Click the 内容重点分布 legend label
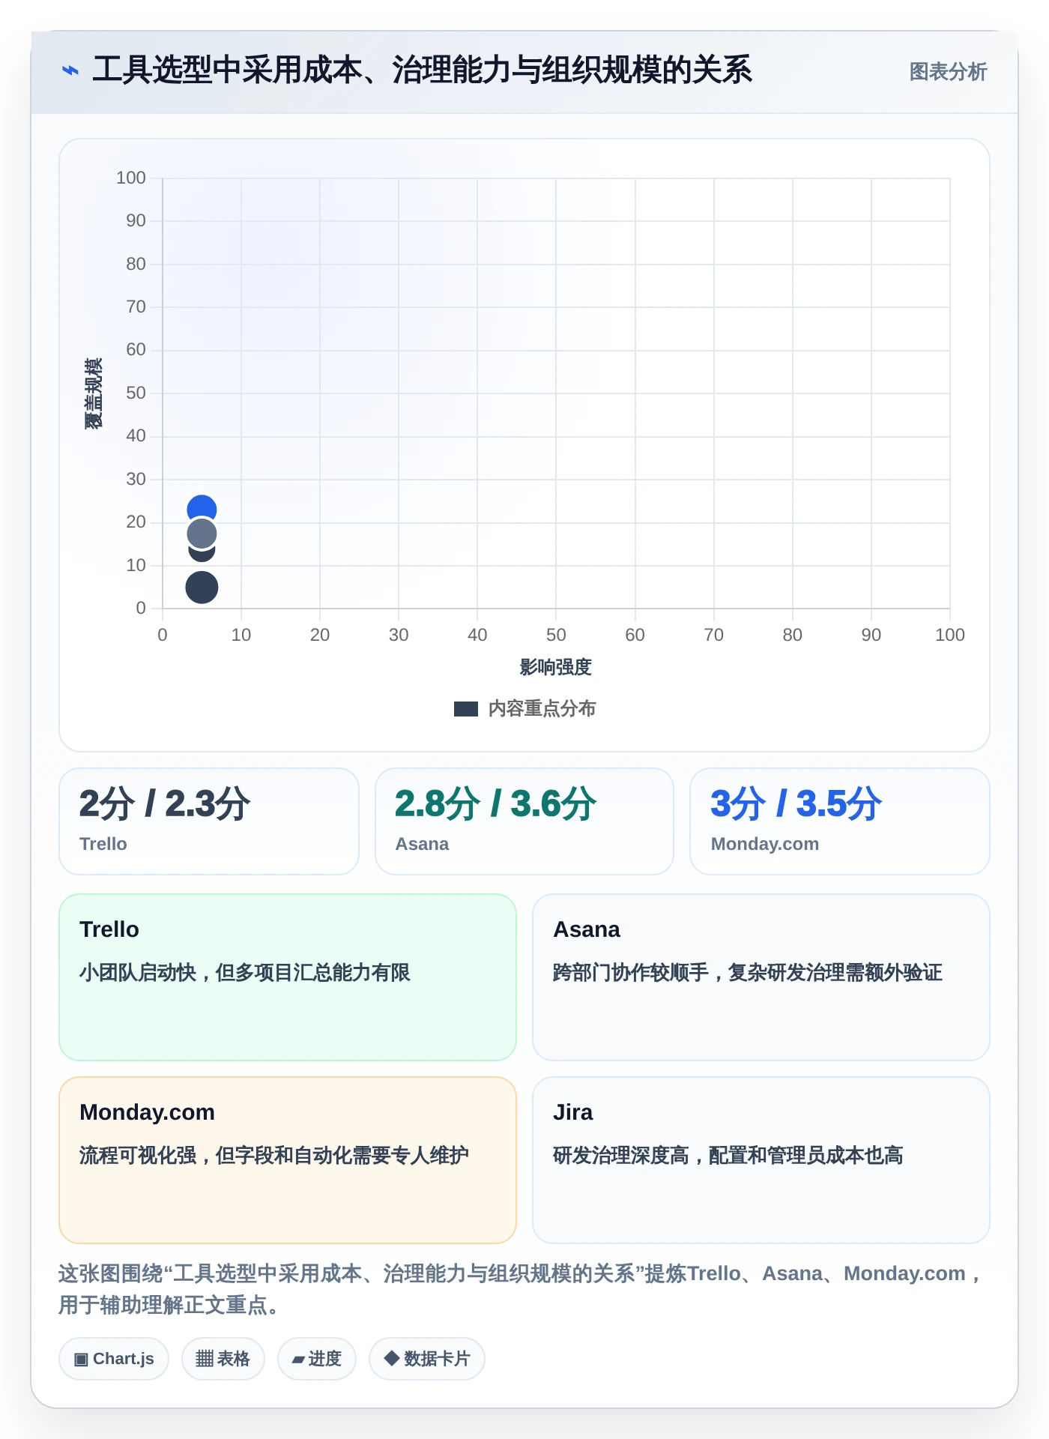 [542, 709]
